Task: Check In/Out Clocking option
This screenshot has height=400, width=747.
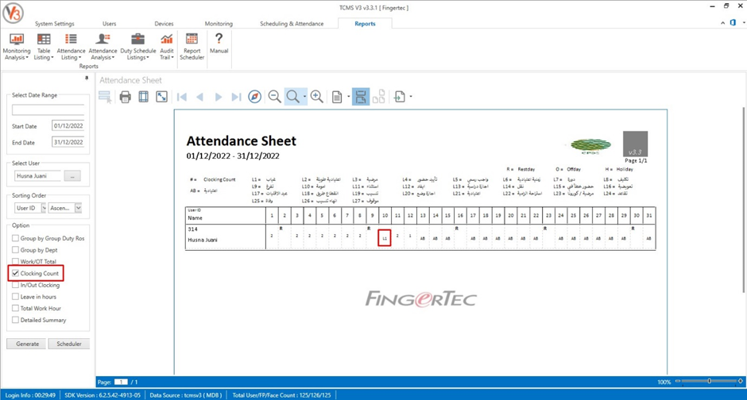Action: click(x=16, y=285)
